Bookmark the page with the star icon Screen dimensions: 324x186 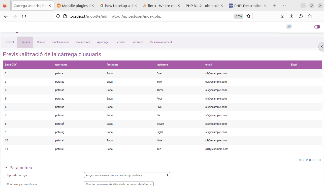pyautogui.click(x=248, y=16)
